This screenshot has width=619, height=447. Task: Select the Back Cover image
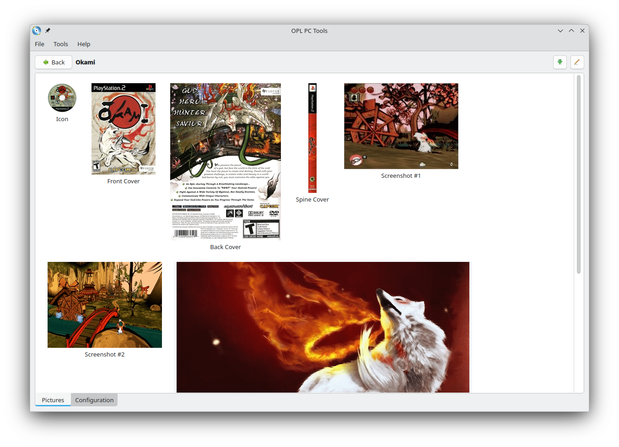pyautogui.click(x=226, y=162)
